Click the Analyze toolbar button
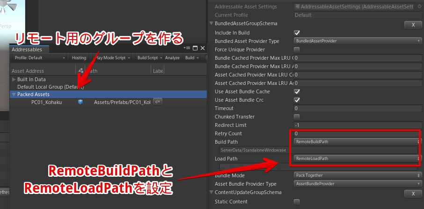 [x=172, y=58]
